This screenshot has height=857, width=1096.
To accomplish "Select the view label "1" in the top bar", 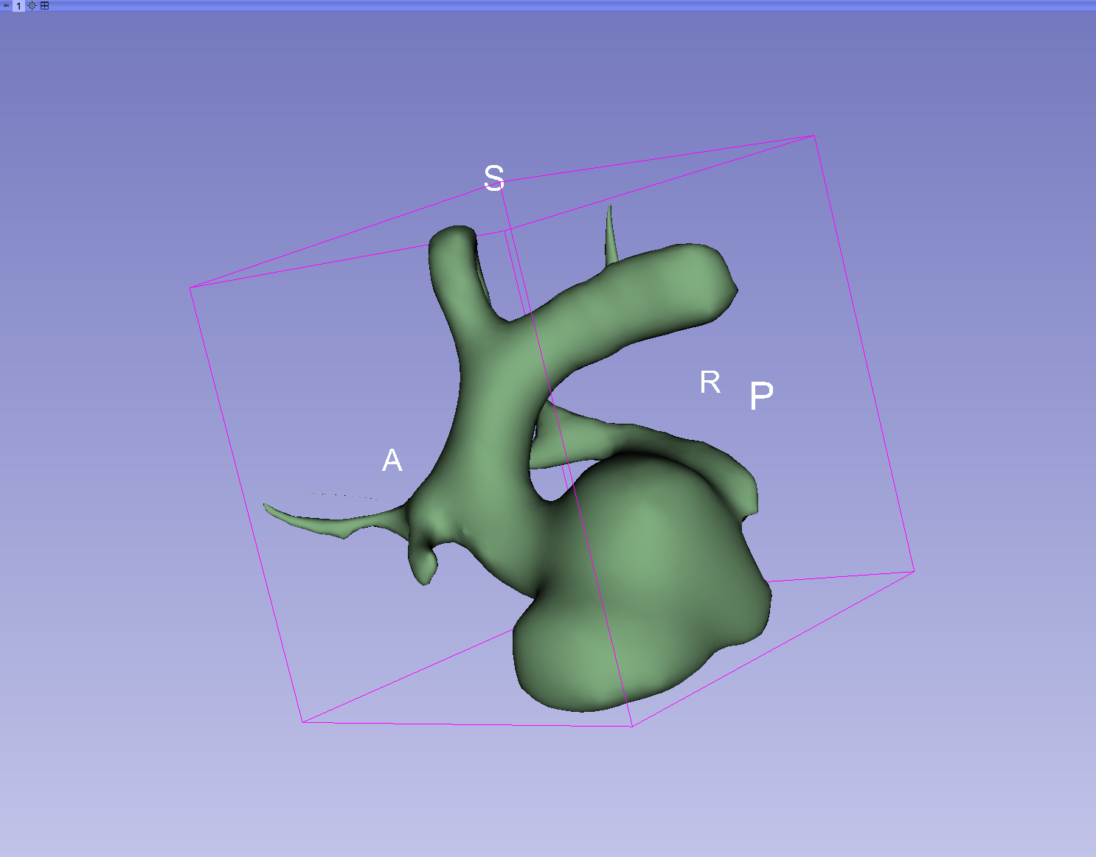I will coord(19,5).
